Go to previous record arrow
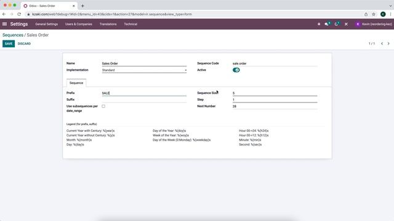Viewport: 394px width, 221px height. [x=382, y=44]
